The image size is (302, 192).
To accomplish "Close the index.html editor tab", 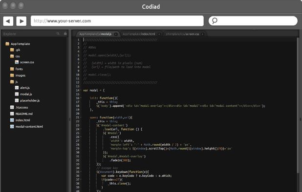I will click(159, 34).
